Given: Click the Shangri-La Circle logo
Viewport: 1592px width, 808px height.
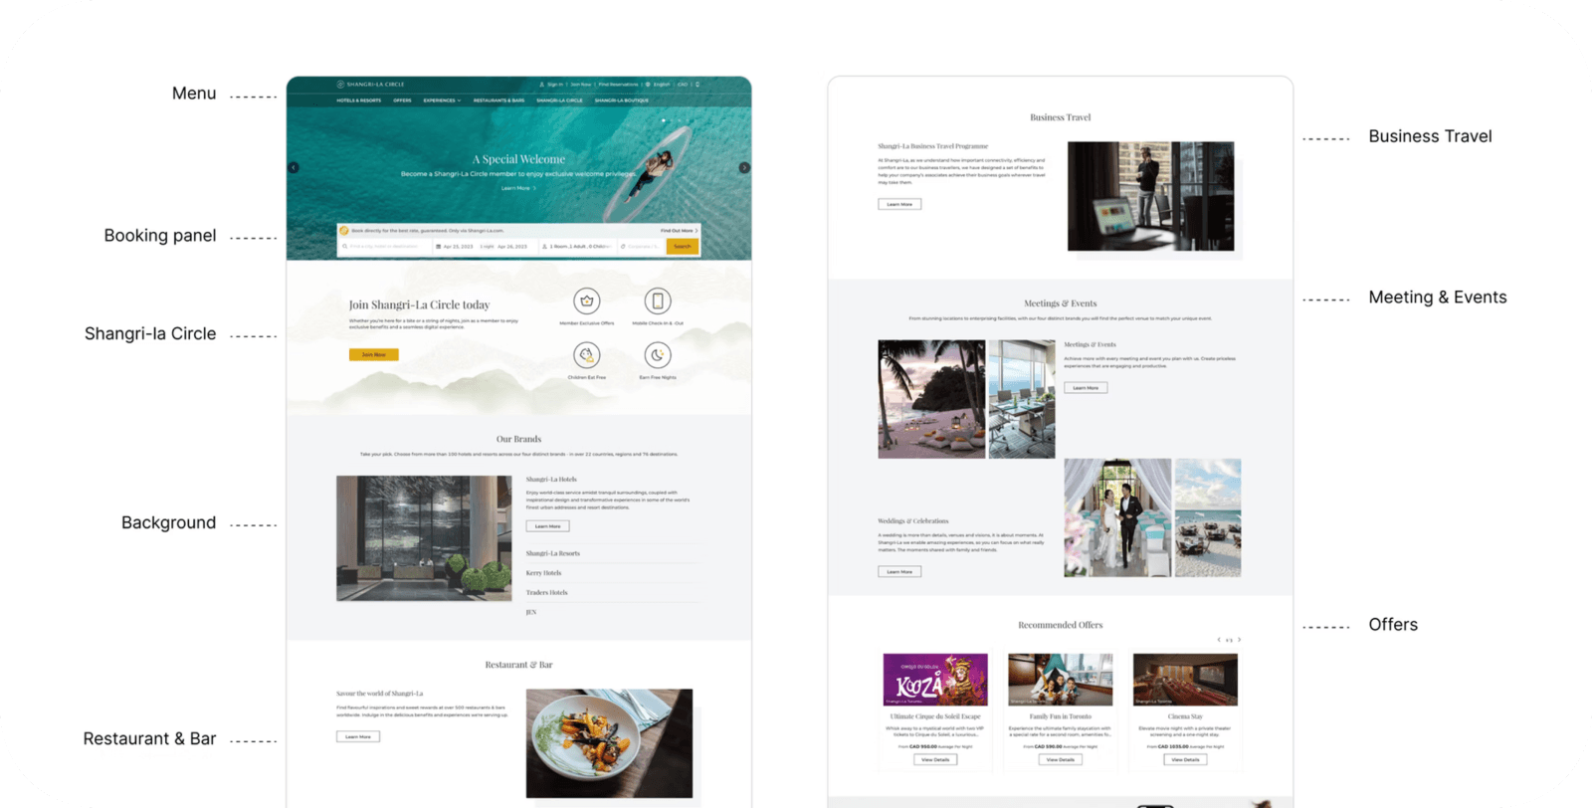Looking at the screenshot, I should pyautogui.click(x=370, y=85).
